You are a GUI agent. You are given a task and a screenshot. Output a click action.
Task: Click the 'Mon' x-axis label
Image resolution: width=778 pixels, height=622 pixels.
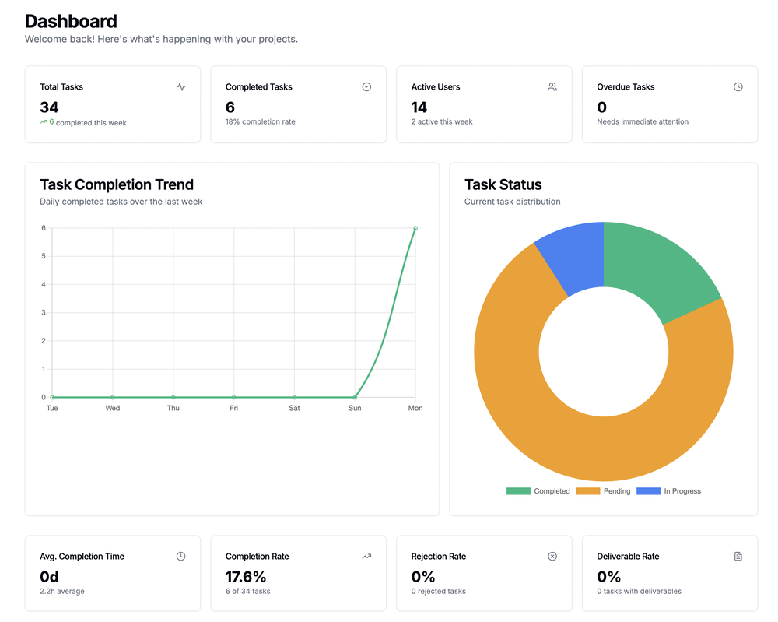tap(415, 408)
